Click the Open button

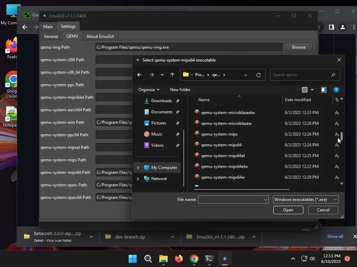coord(288,210)
